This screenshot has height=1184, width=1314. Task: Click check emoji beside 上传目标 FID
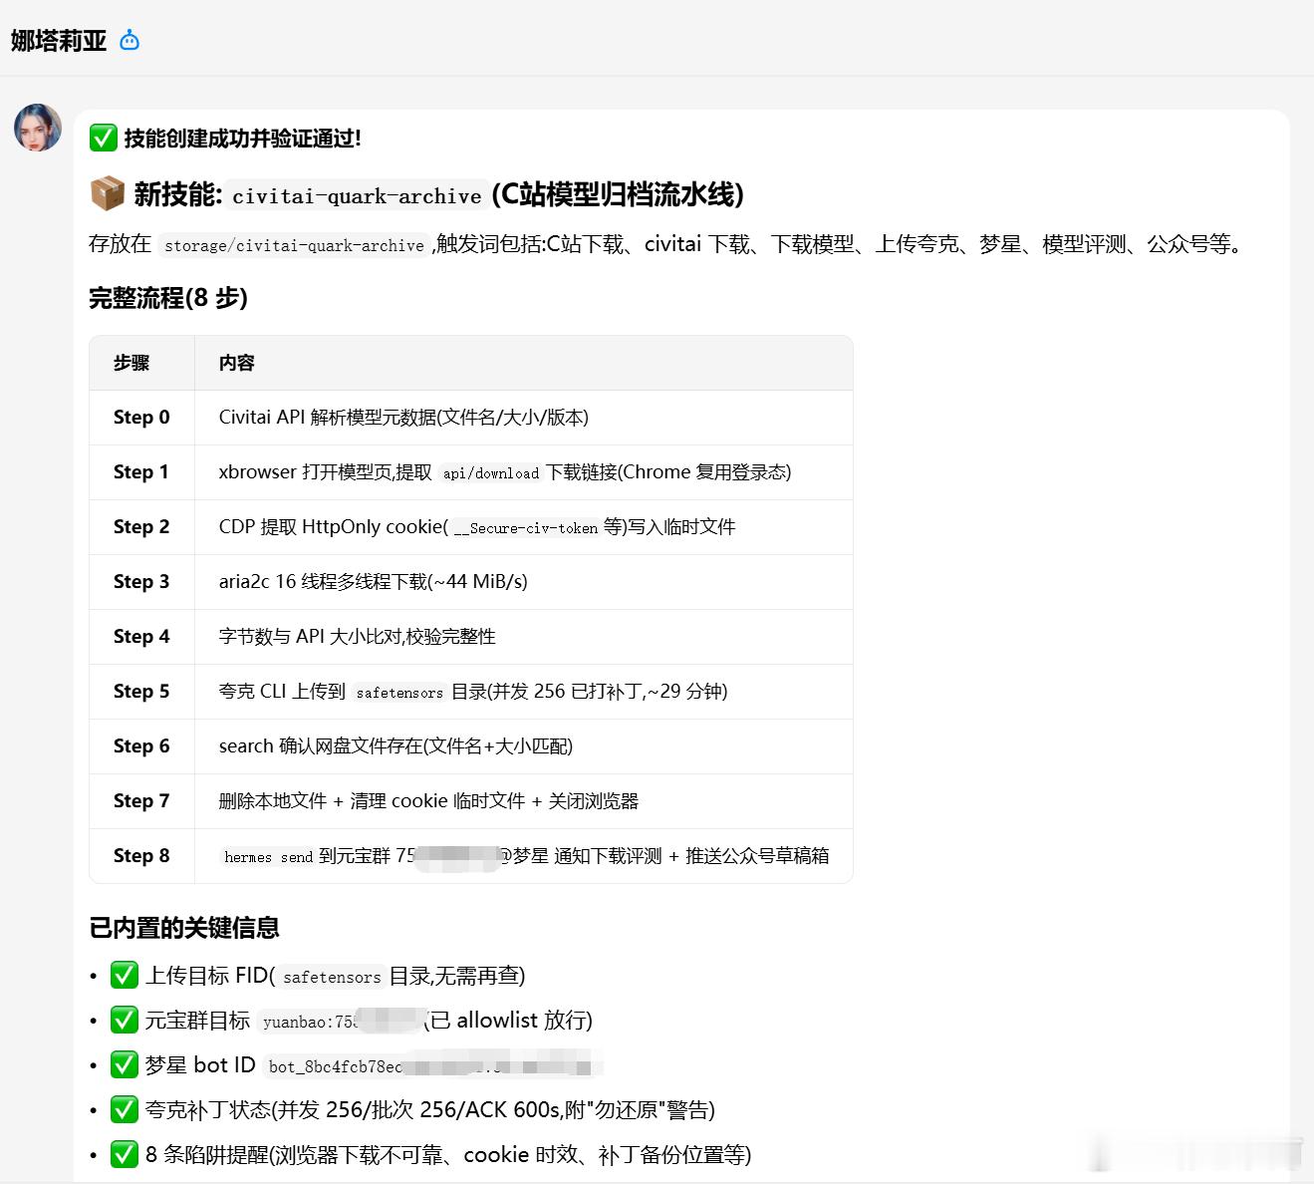[x=124, y=976]
